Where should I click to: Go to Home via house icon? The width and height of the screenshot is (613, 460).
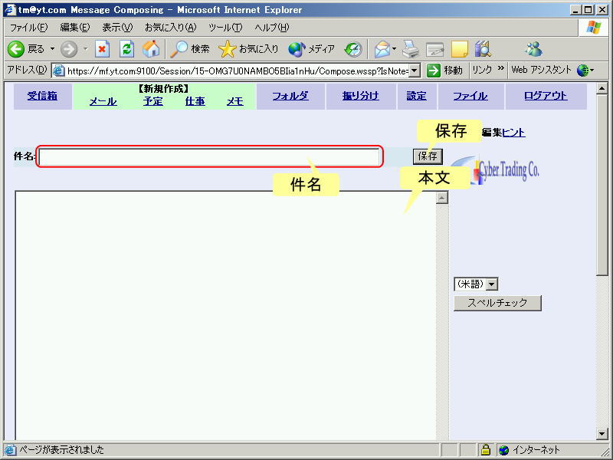point(152,49)
